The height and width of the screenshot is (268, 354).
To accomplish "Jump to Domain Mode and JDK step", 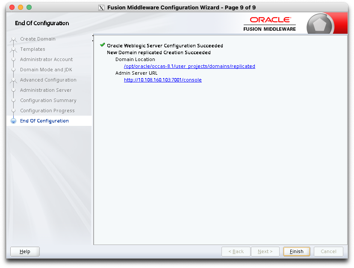I will pos(46,70).
